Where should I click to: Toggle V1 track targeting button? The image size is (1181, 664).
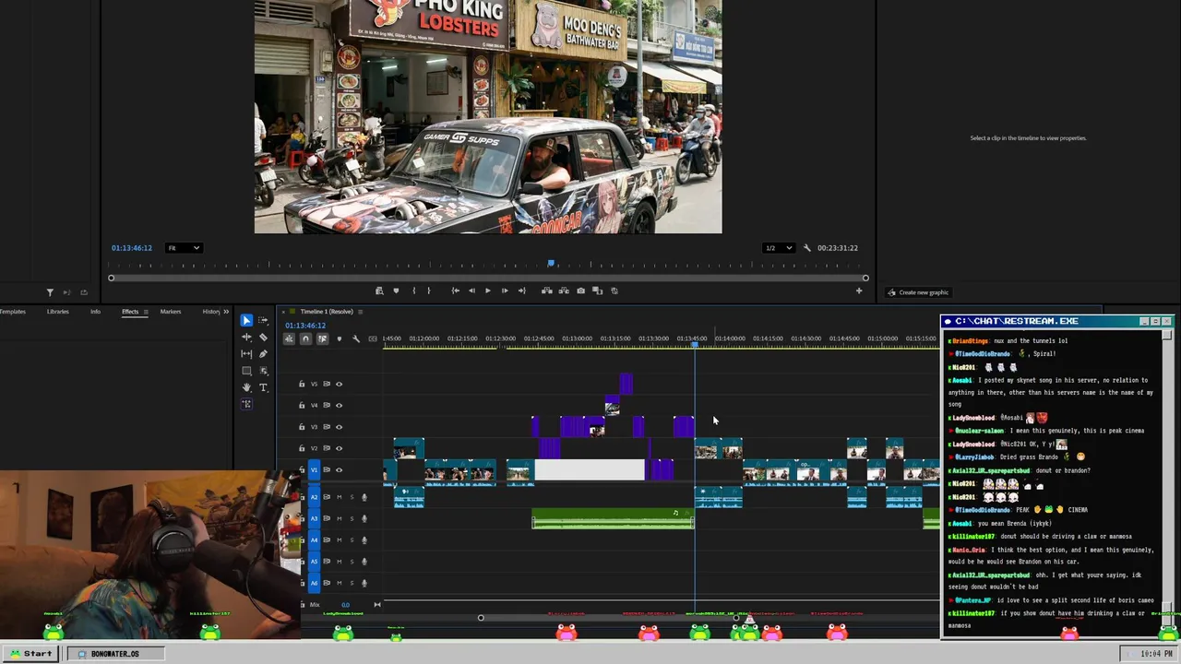[x=314, y=469]
